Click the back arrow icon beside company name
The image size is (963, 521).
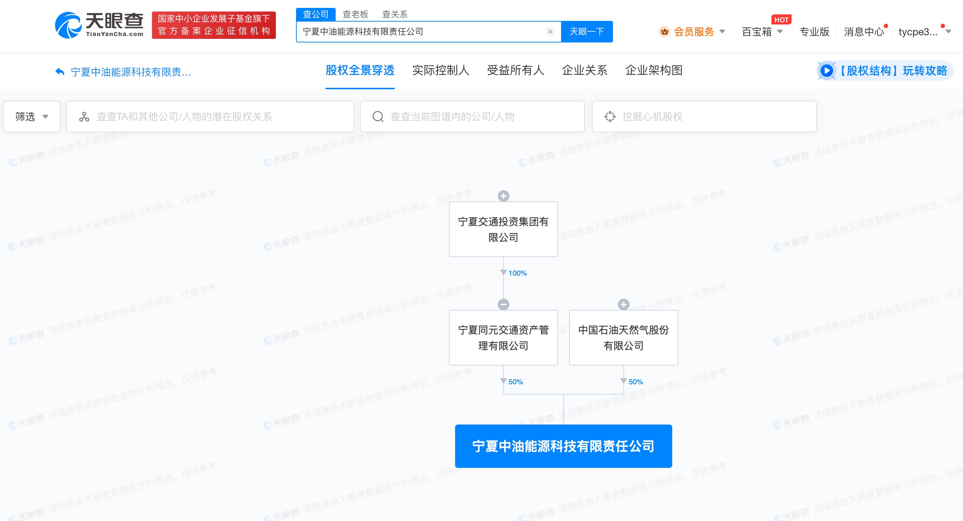60,71
